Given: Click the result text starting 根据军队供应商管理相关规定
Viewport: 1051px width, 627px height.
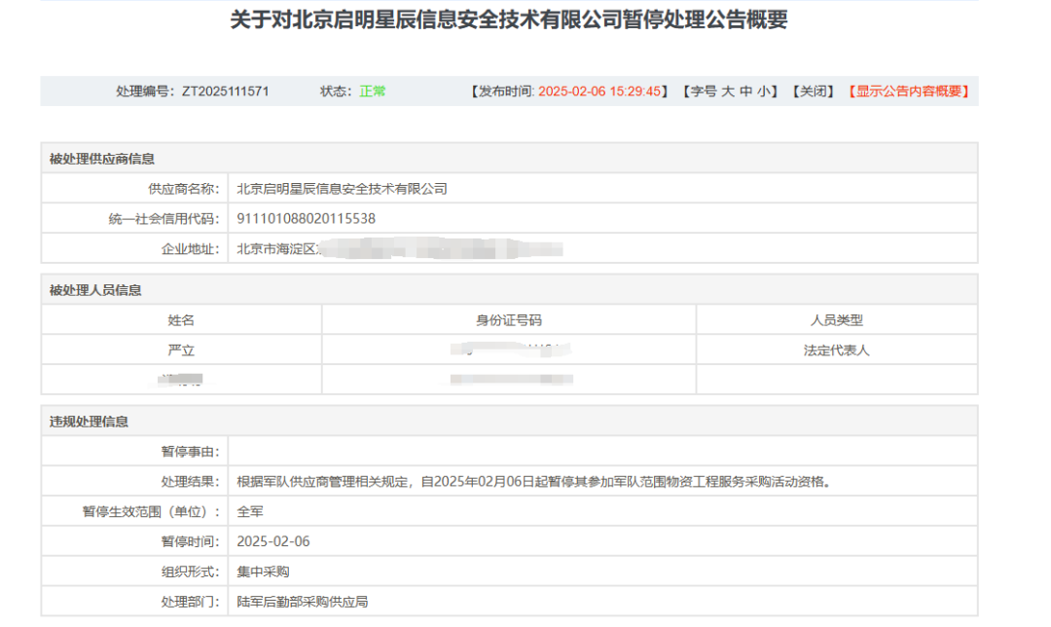Looking at the screenshot, I should click(x=534, y=482).
